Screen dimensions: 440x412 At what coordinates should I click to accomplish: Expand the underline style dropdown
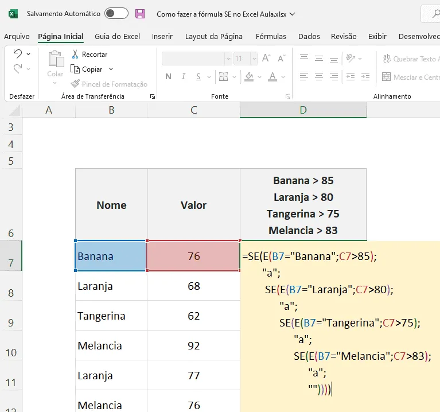(x=209, y=77)
